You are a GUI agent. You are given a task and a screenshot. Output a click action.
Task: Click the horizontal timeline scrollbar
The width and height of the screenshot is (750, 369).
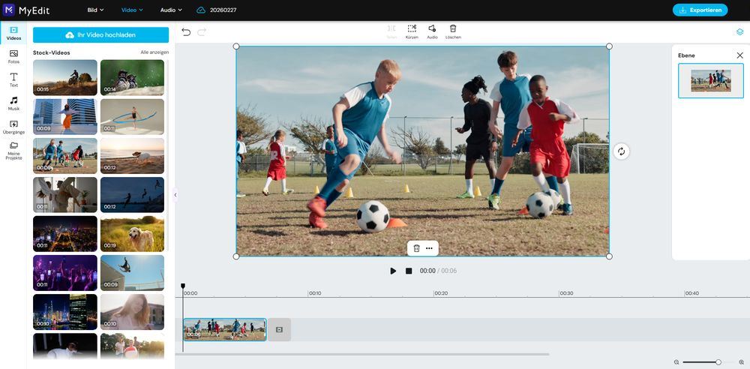click(x=362, y=354)
